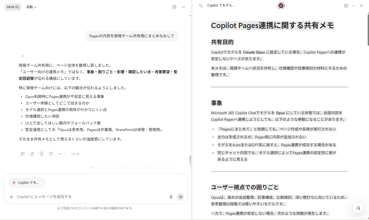Screen dimensions: 369x220
Task: Click bullet UI上で出してほしい案内やフォールバック案
Action: (x=63, y=123)
